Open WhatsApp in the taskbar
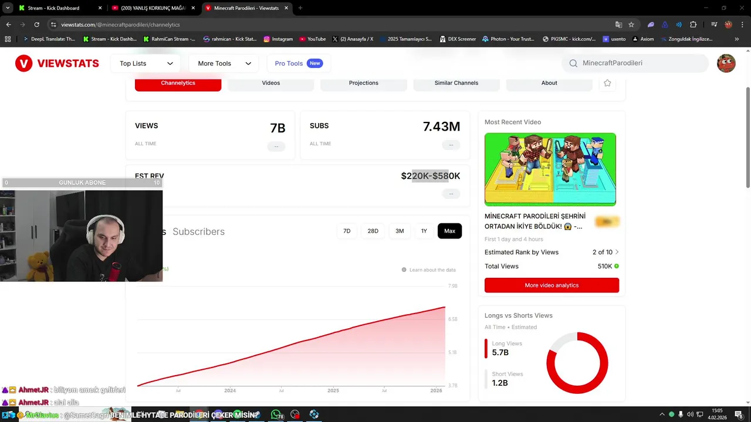751x422 pixels. (x=276, y=414)
